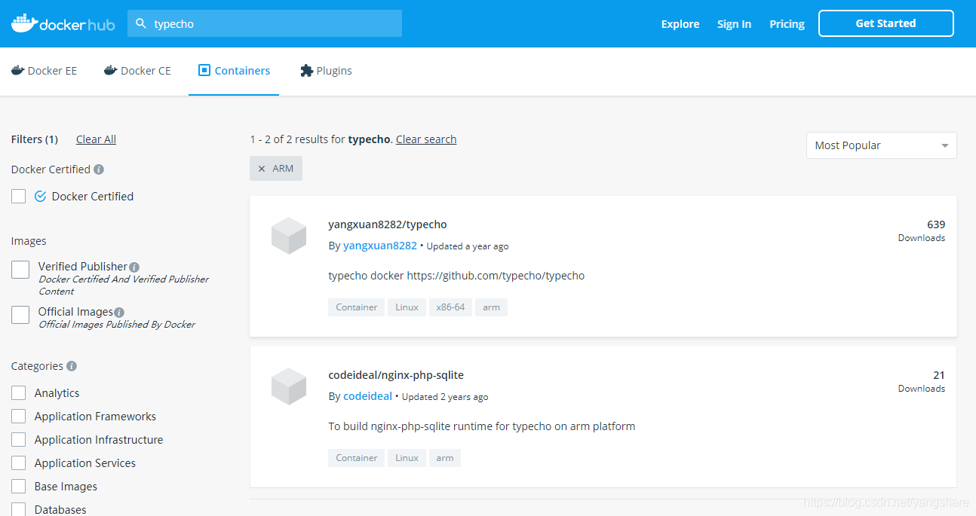Click the Docker Certified badge checkmark icon
This screenshot has width=976, height=516.
(41, 197)
